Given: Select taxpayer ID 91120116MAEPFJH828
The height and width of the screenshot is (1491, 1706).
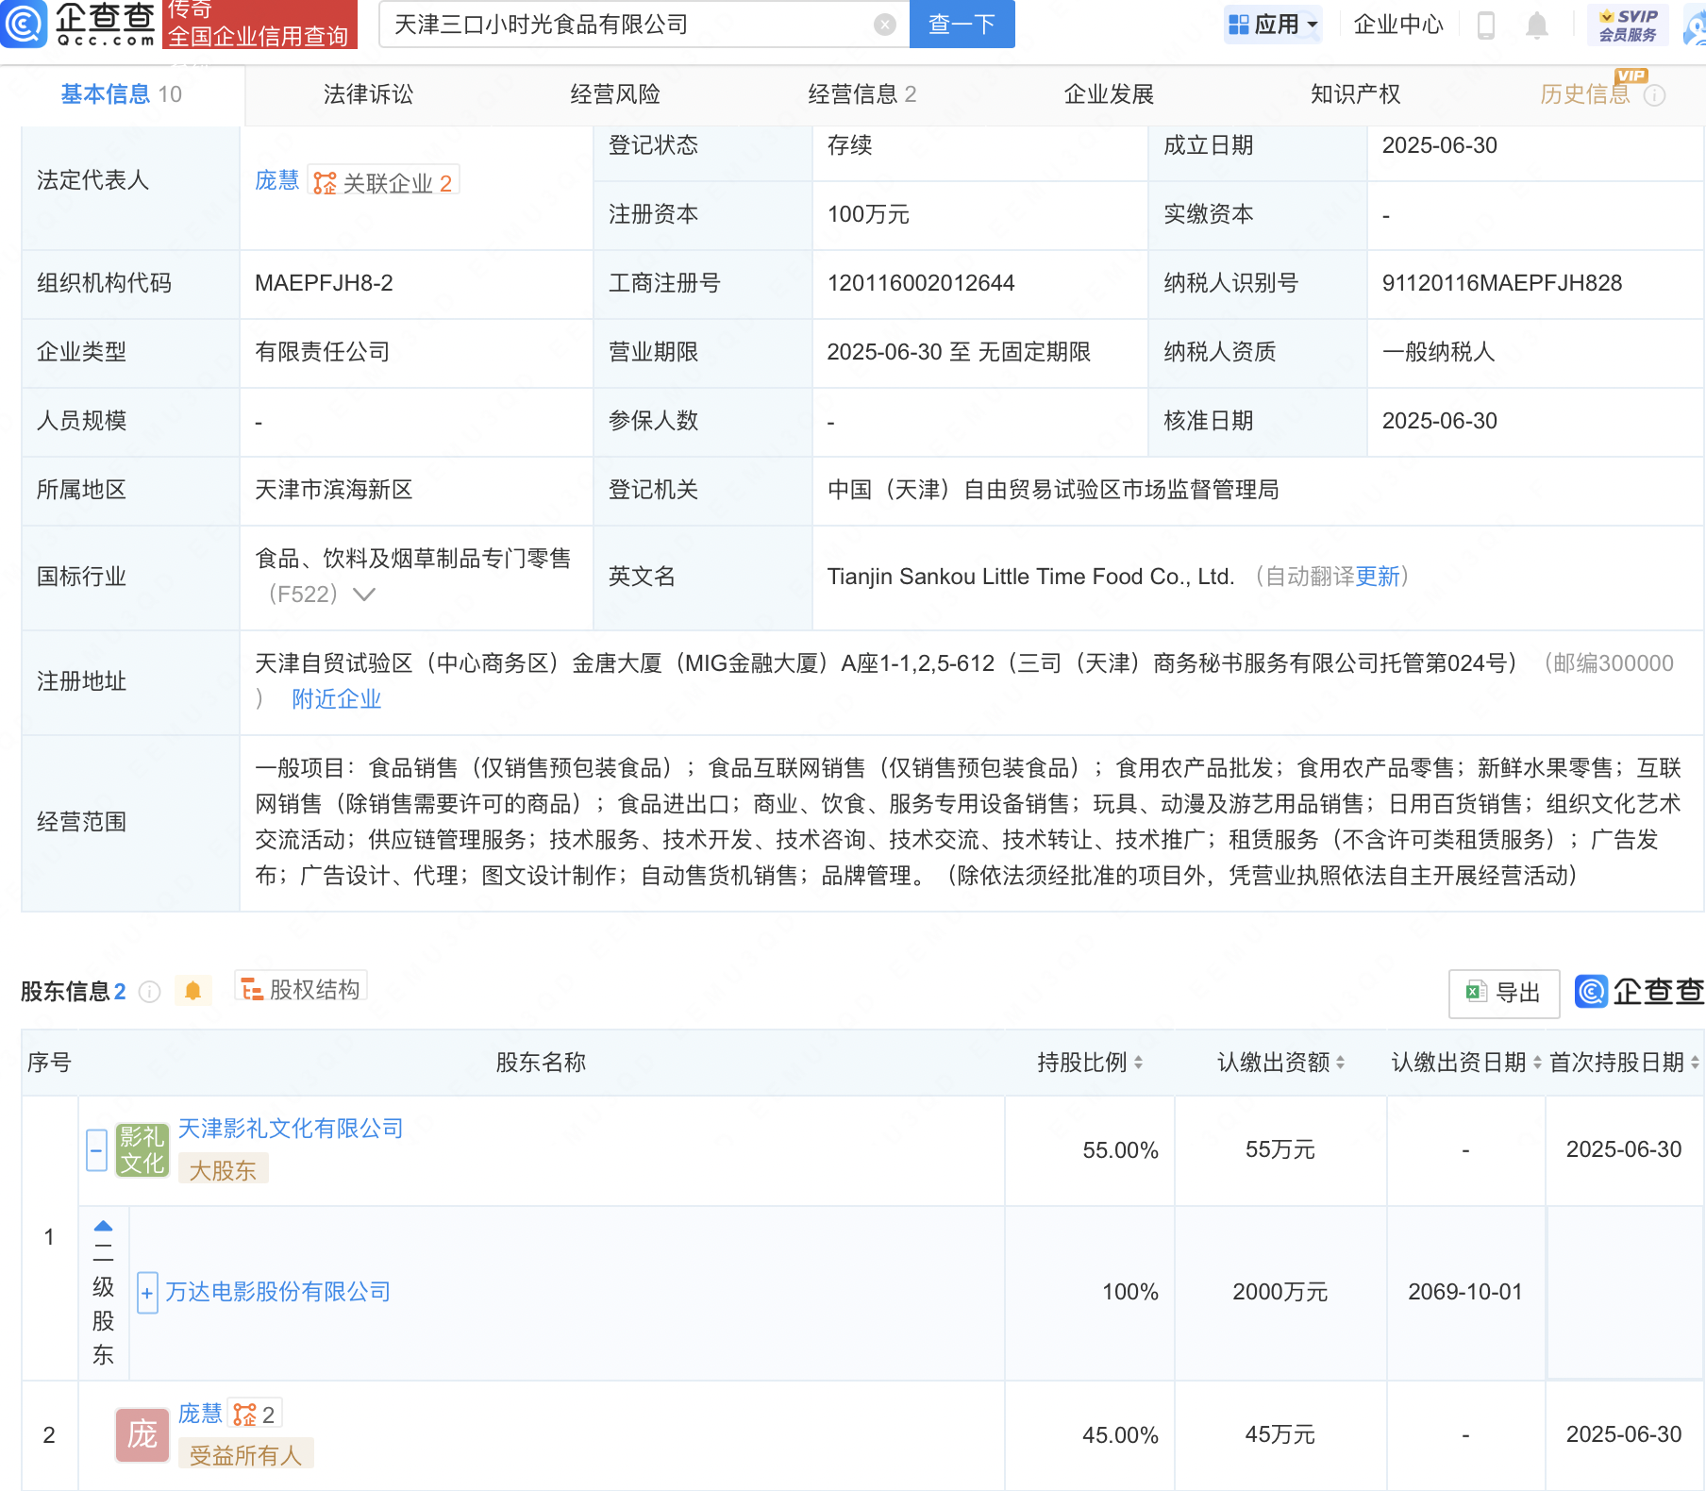Looking at the screenshot, I should [x=1502, y=283].
